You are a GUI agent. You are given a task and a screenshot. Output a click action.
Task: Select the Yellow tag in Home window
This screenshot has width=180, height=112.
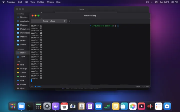coord(23,73)
